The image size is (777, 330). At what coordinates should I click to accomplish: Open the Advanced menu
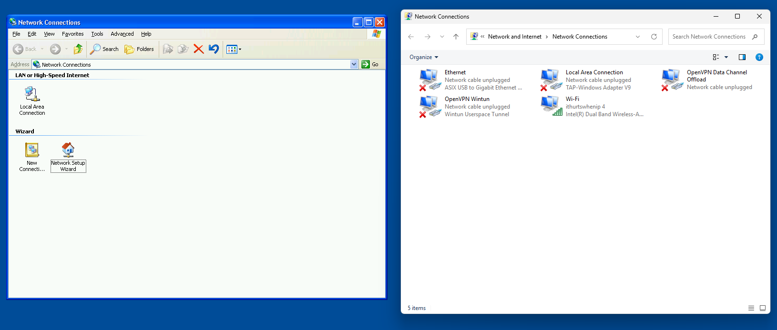pos(122,34)
